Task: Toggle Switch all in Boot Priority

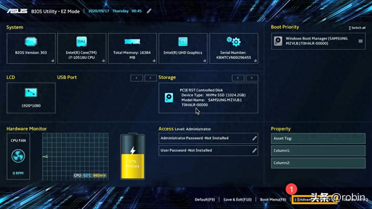Action: 357,28
